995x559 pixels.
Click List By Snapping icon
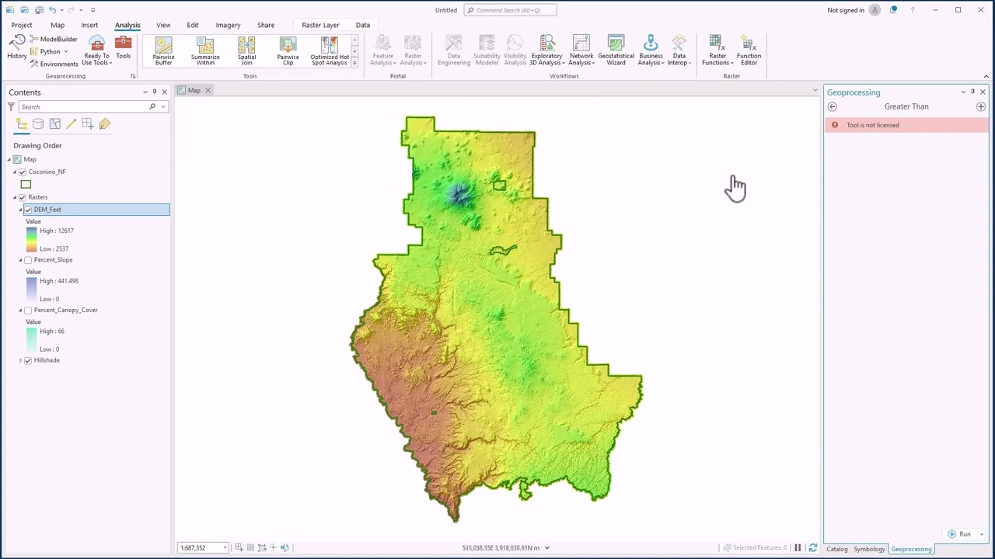[87, 124]
